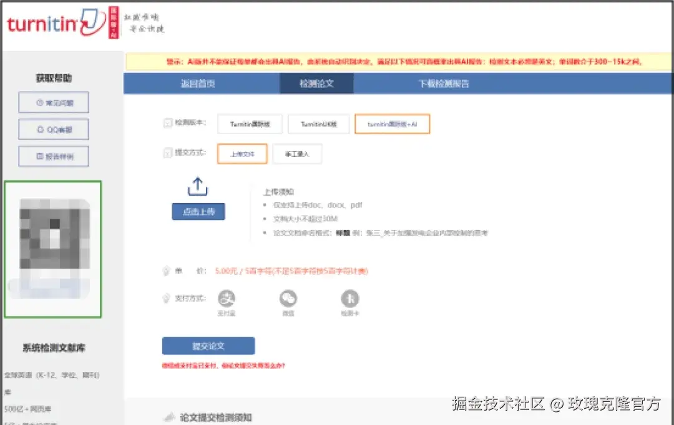Switch to the 检测论文 tab

click(316, 84)
